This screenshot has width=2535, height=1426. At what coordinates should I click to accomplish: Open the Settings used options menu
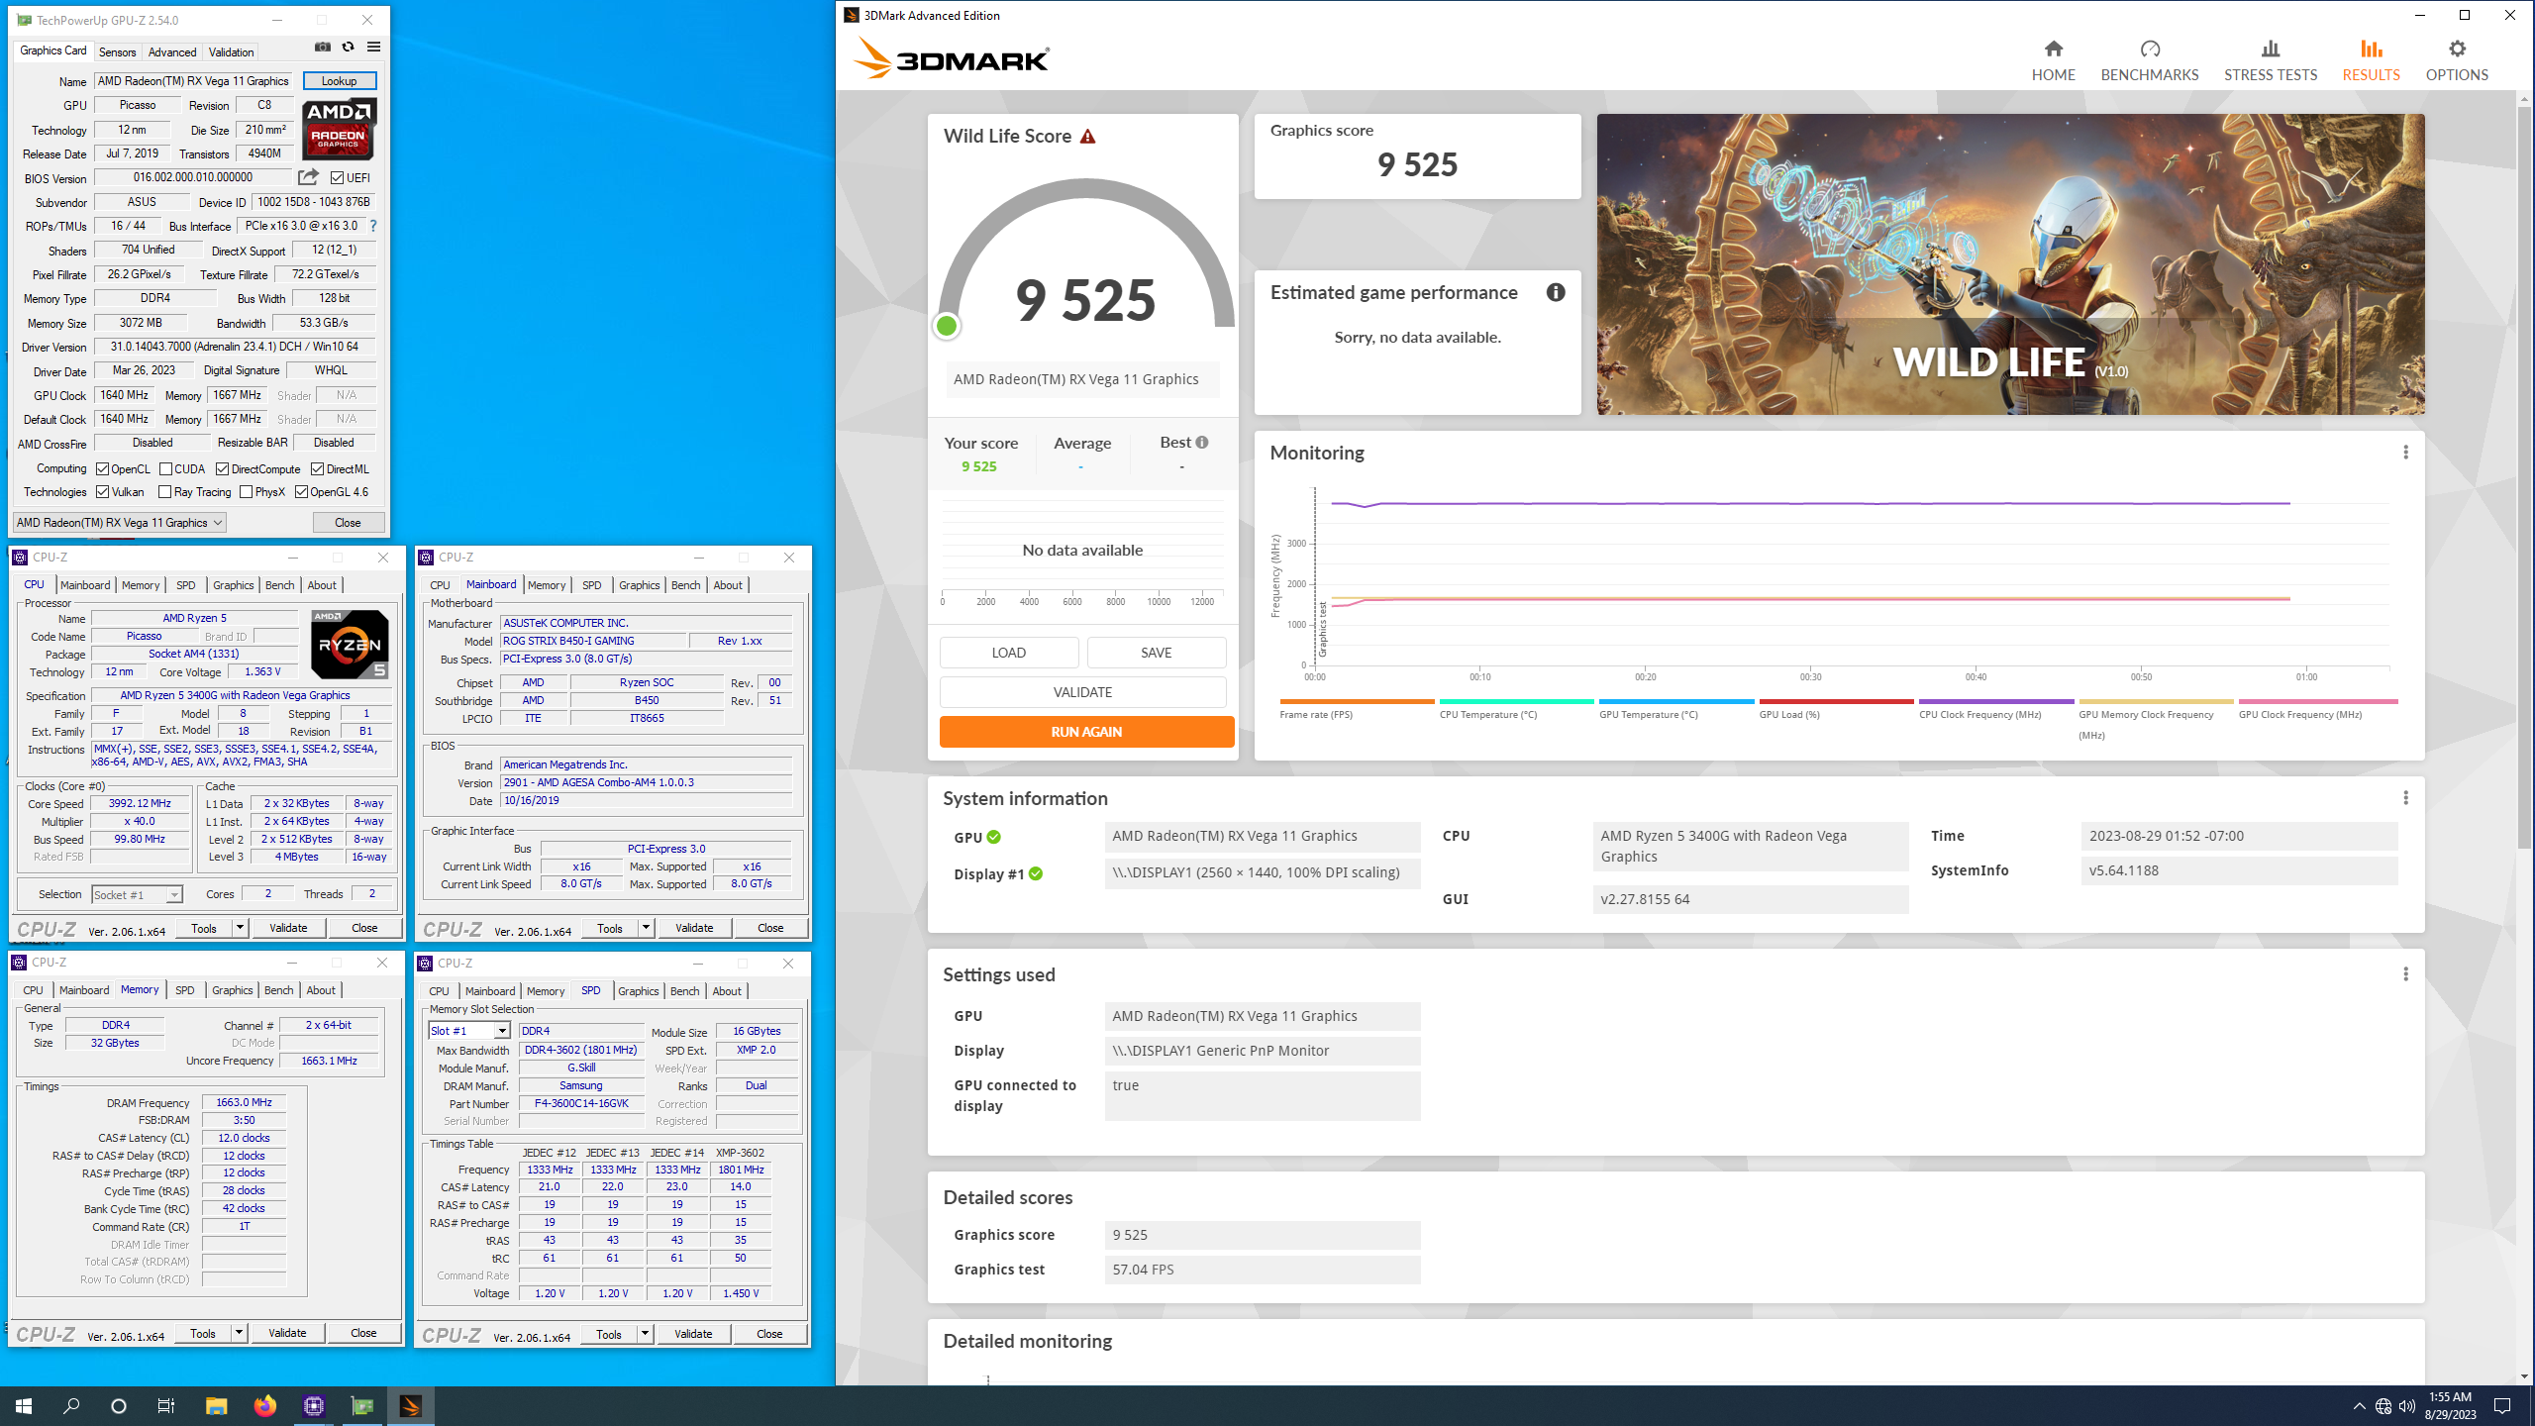coord(2405,974)
